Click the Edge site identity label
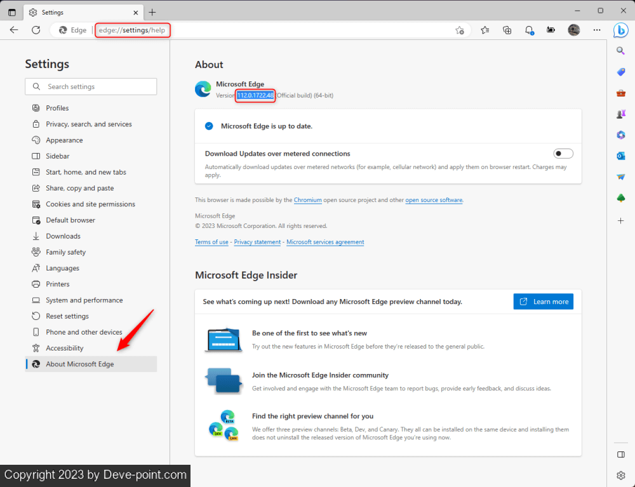 pos(73,30)
